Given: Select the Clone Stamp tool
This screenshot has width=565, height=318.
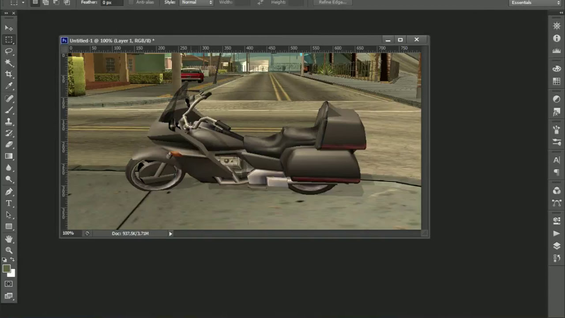Looking at the screenshot, I should [9, 121].
